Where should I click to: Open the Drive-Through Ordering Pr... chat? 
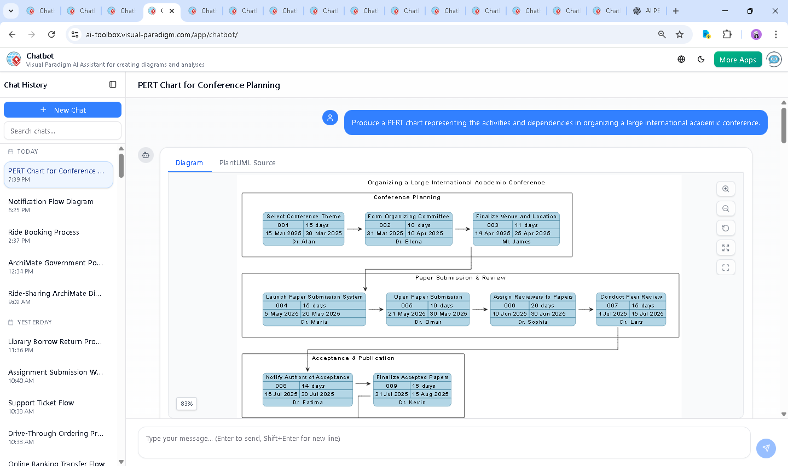tap(59, 437)
